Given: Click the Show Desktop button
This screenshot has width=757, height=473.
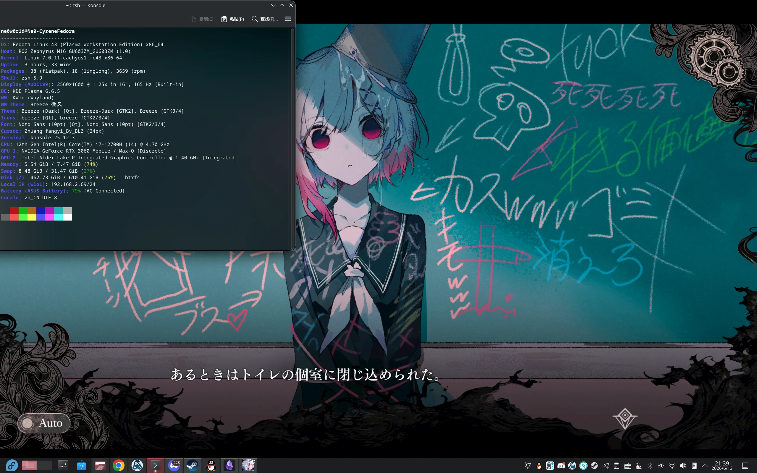Looking at the screenshot, I should pos(745,466).
